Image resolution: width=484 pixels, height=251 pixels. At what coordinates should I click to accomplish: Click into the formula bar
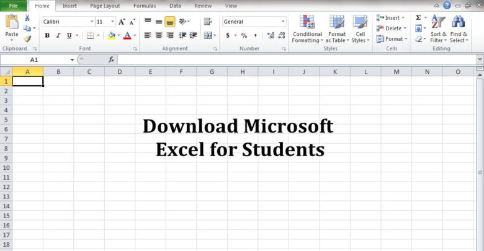pyautogui.click(x=297, y=59)
